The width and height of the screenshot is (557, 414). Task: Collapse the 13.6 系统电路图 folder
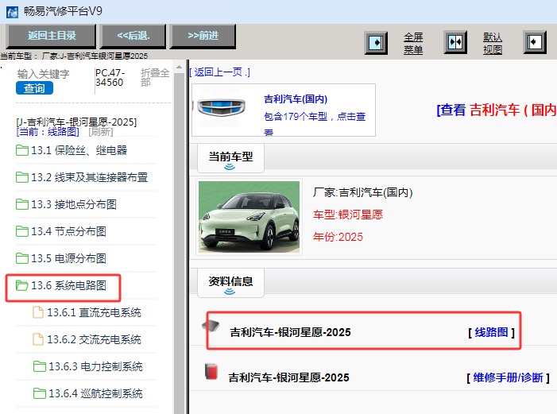68,285
